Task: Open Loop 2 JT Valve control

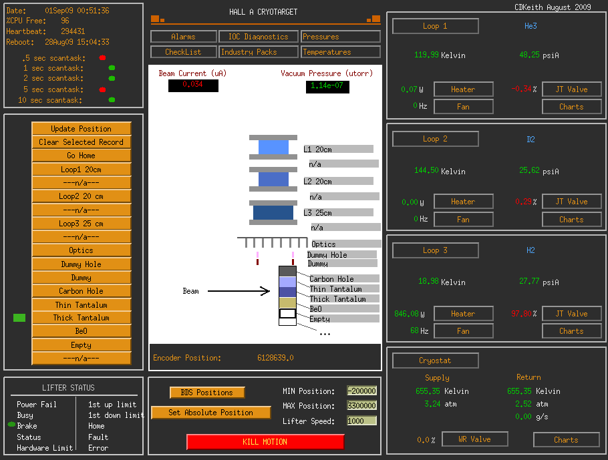Action: coord(571,202)
